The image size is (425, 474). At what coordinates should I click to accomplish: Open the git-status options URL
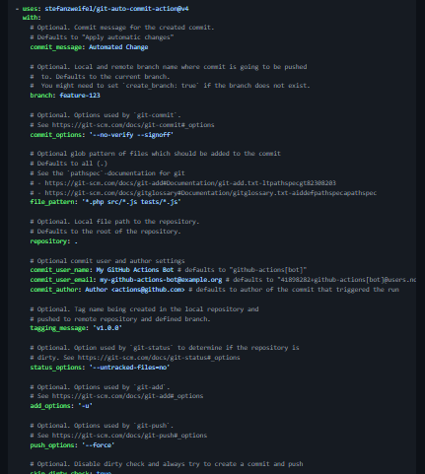click(x=159, y=358)
